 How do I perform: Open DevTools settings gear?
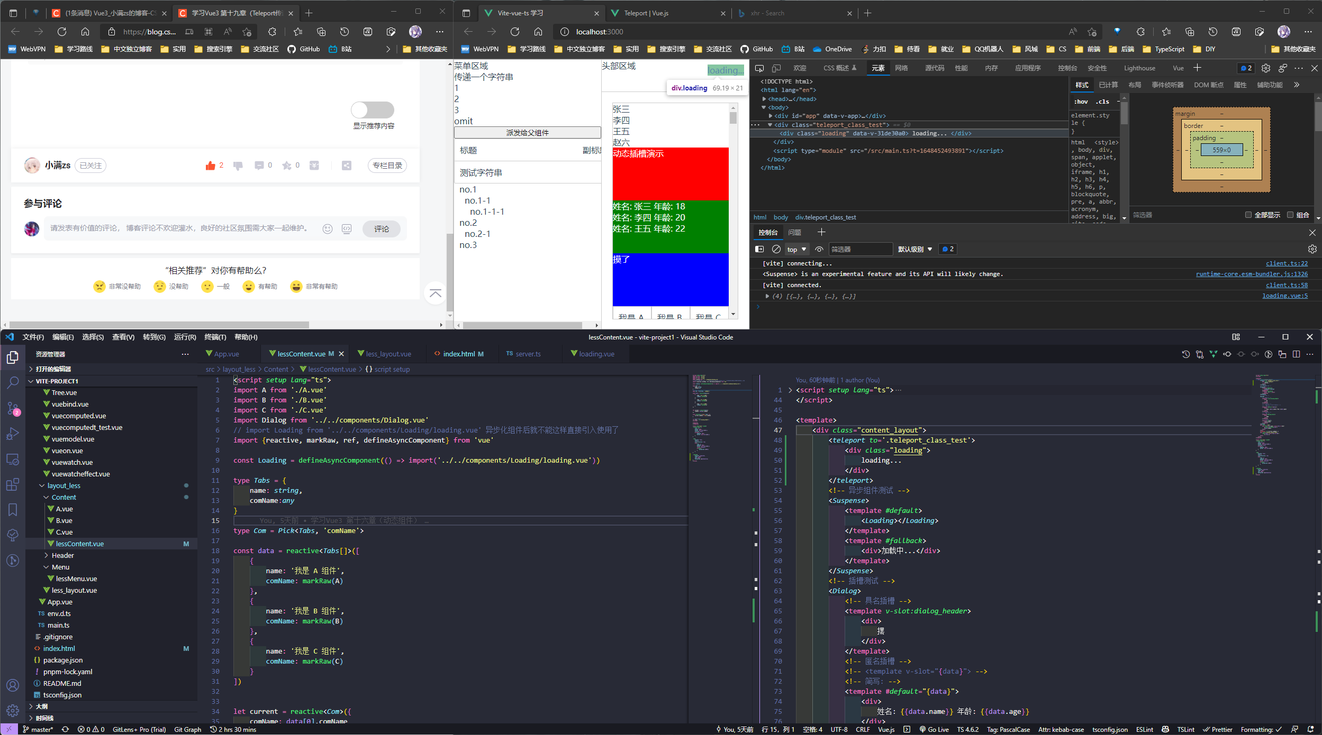pos(1265,68)
